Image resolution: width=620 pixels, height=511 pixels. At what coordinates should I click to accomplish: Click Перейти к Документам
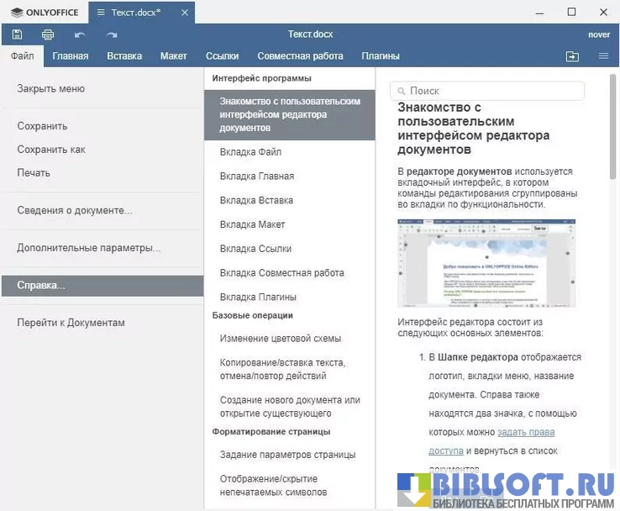tap(71, 323)
